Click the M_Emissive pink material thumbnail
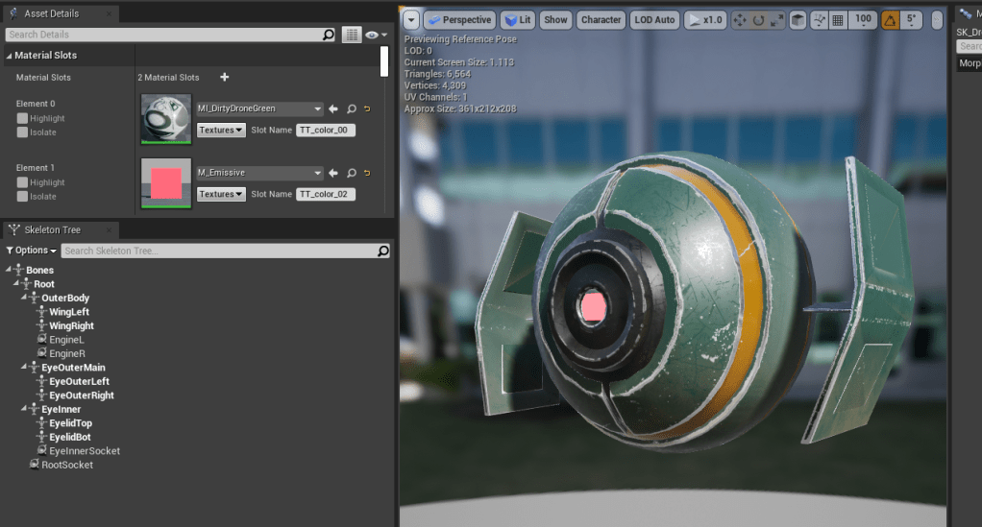 [x=166, y=182]
